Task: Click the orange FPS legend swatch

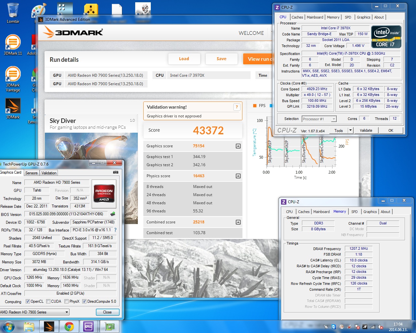Action: [x=254, y=106]
